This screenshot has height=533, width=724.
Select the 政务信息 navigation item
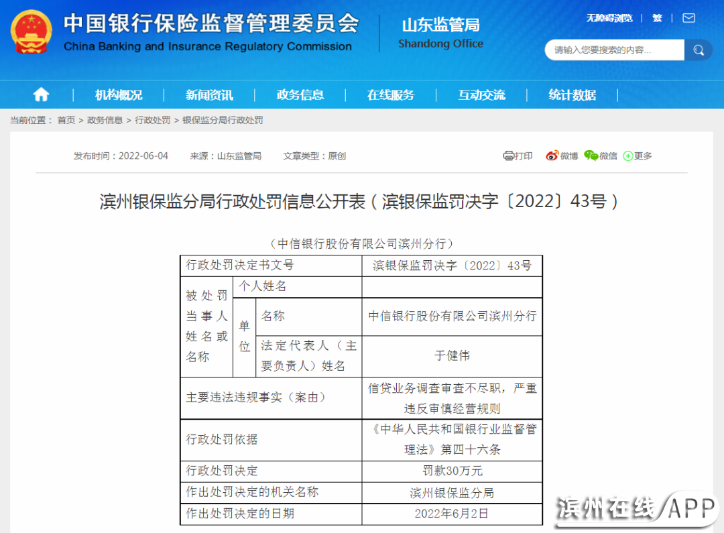[x=300, y=95]
